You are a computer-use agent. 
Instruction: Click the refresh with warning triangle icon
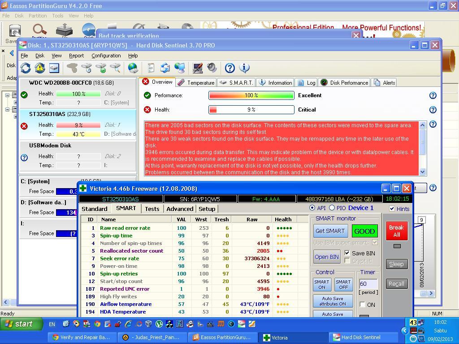[40, 68]
